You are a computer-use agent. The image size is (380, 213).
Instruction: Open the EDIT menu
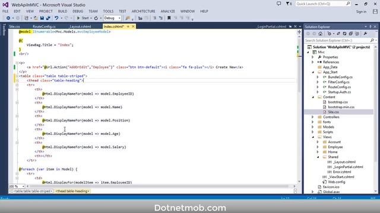17,11
